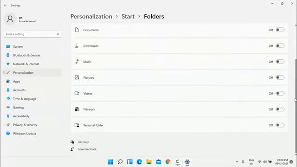
Task: Show hidden tray icons chevron
Action: click(x=237, y=162)
